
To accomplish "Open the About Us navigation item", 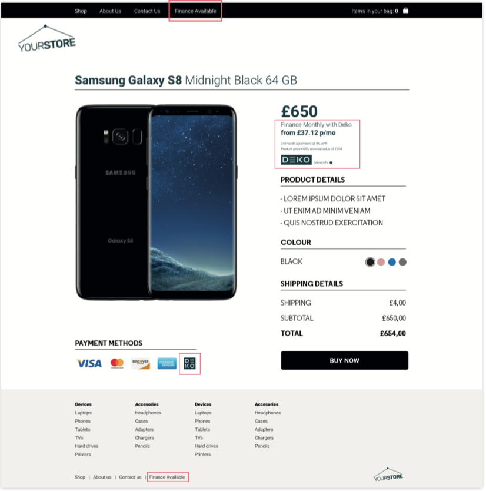I will click(110, 11).
